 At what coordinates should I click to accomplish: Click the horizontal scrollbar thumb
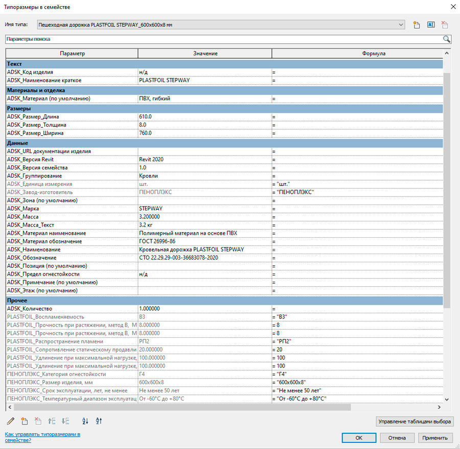pyautogui.click(x=182, y=407)
